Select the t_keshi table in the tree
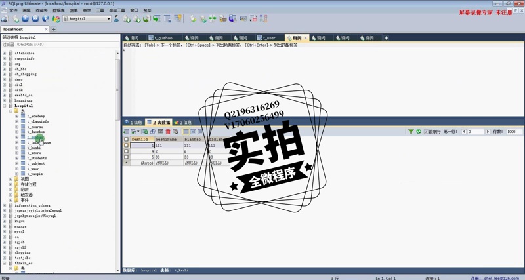The height and width of the screenshot is (280, 525). [34, 148]
